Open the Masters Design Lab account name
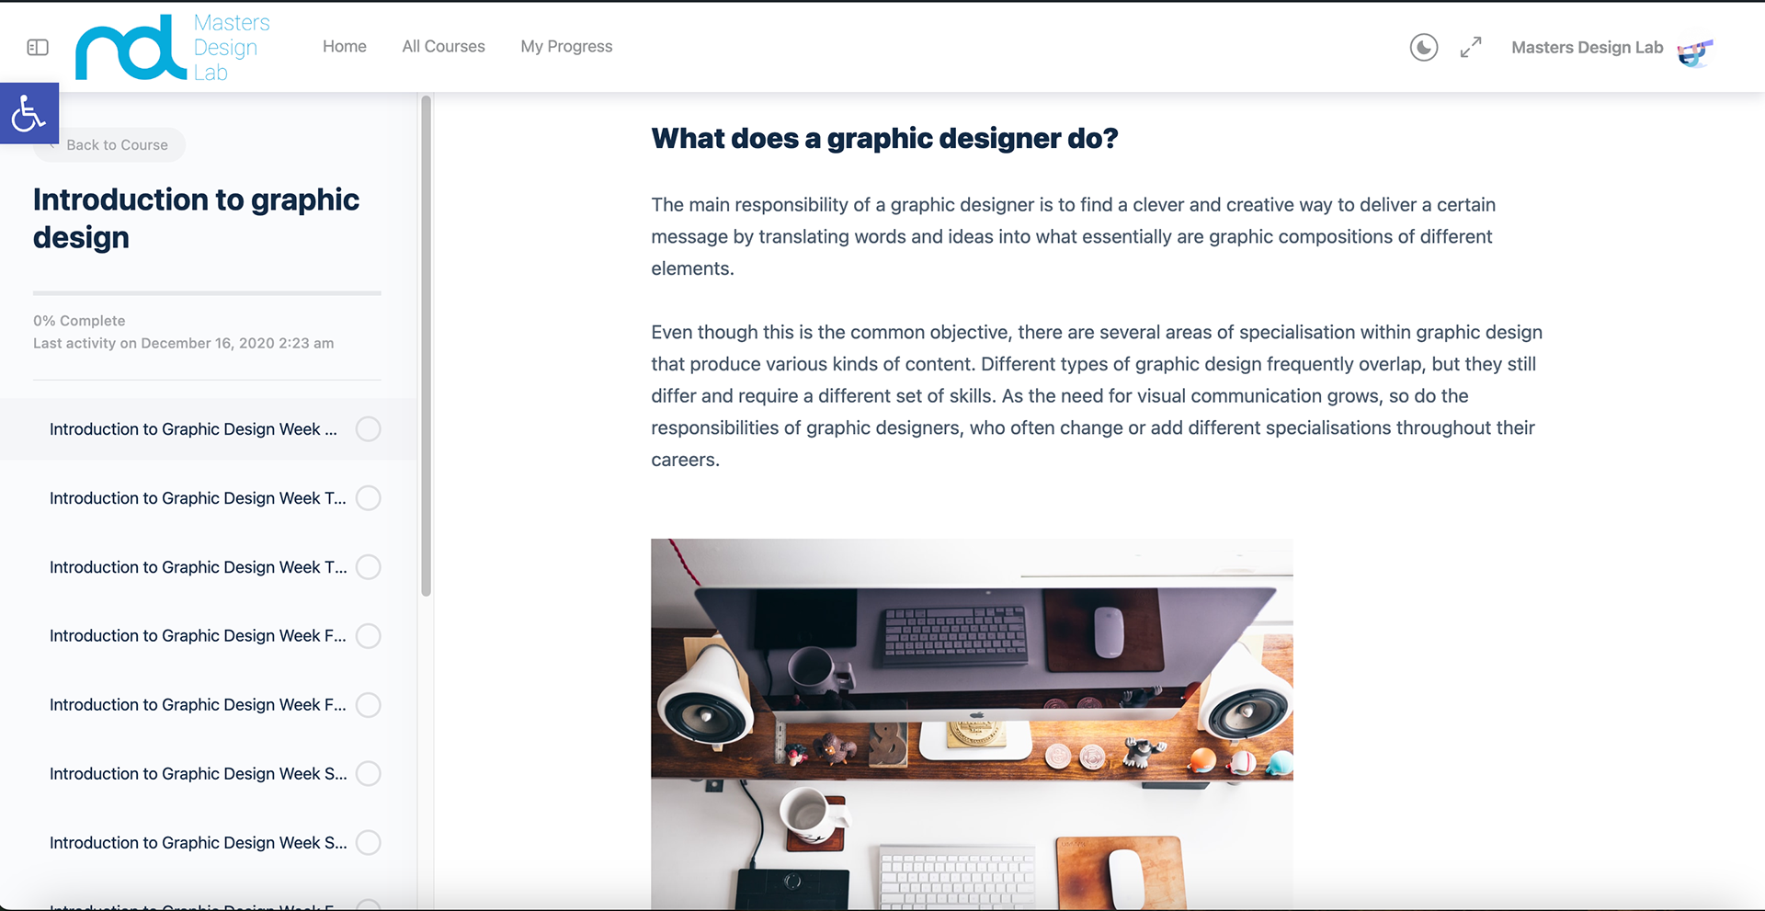This screenshot has height=911, width=1765. pyautogui.click(x=1588, y=47)
